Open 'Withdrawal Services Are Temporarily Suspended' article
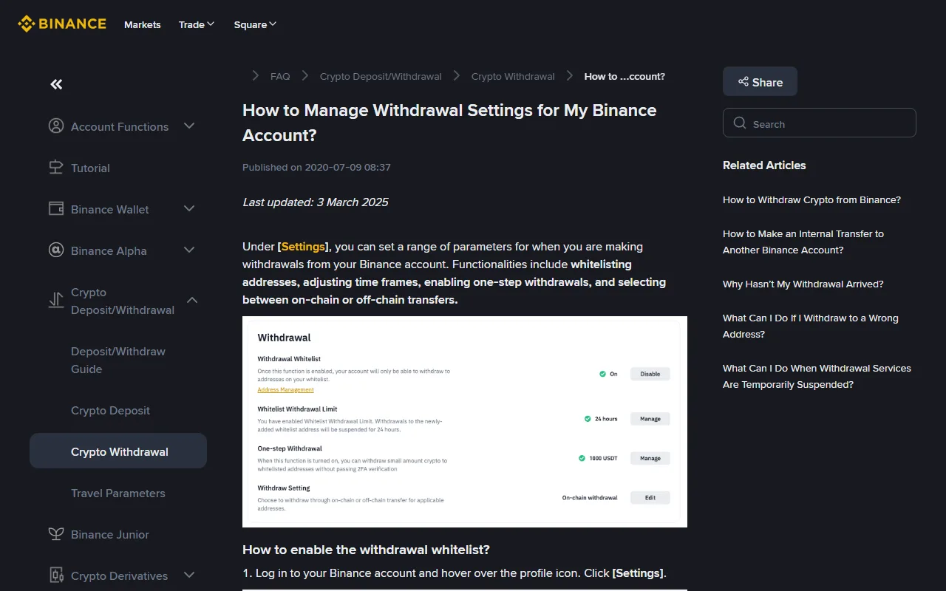946x591 pixels. point(817,376)
